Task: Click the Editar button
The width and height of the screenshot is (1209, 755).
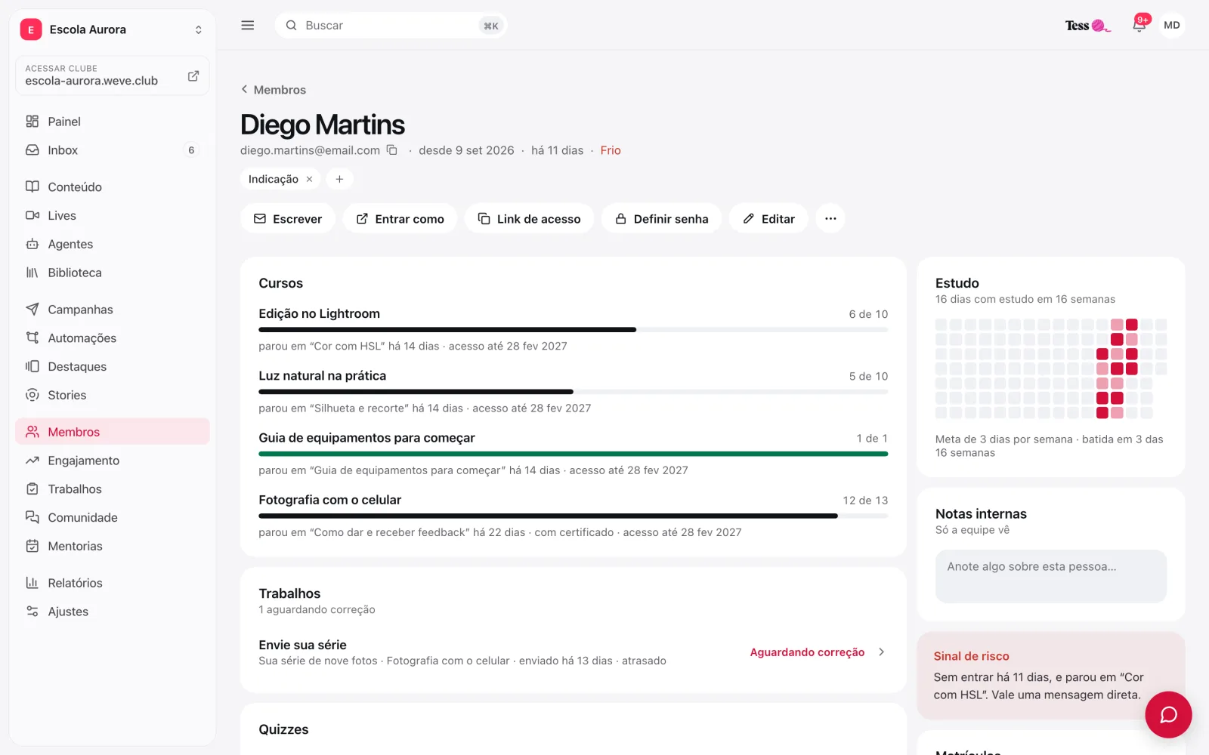Action: [x=768, y=219]
